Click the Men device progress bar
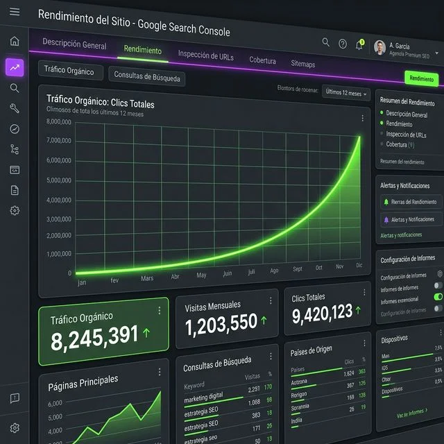This screenshot has height=444, width=444. coord(407,358)
